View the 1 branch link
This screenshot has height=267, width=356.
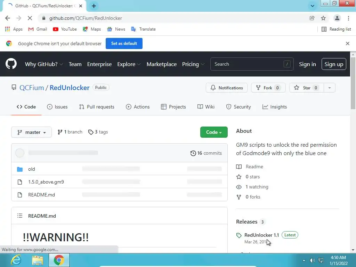(x=70, y=132)
